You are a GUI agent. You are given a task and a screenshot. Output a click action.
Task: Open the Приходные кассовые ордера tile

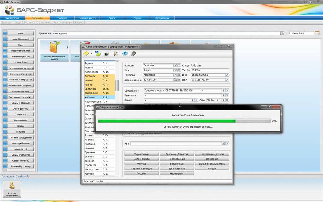pyautogui.click(x=55, y=51)
